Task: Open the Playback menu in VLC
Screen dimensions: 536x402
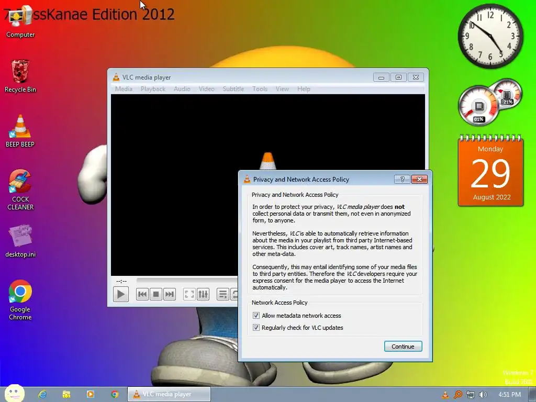Action: click(153, 89)
